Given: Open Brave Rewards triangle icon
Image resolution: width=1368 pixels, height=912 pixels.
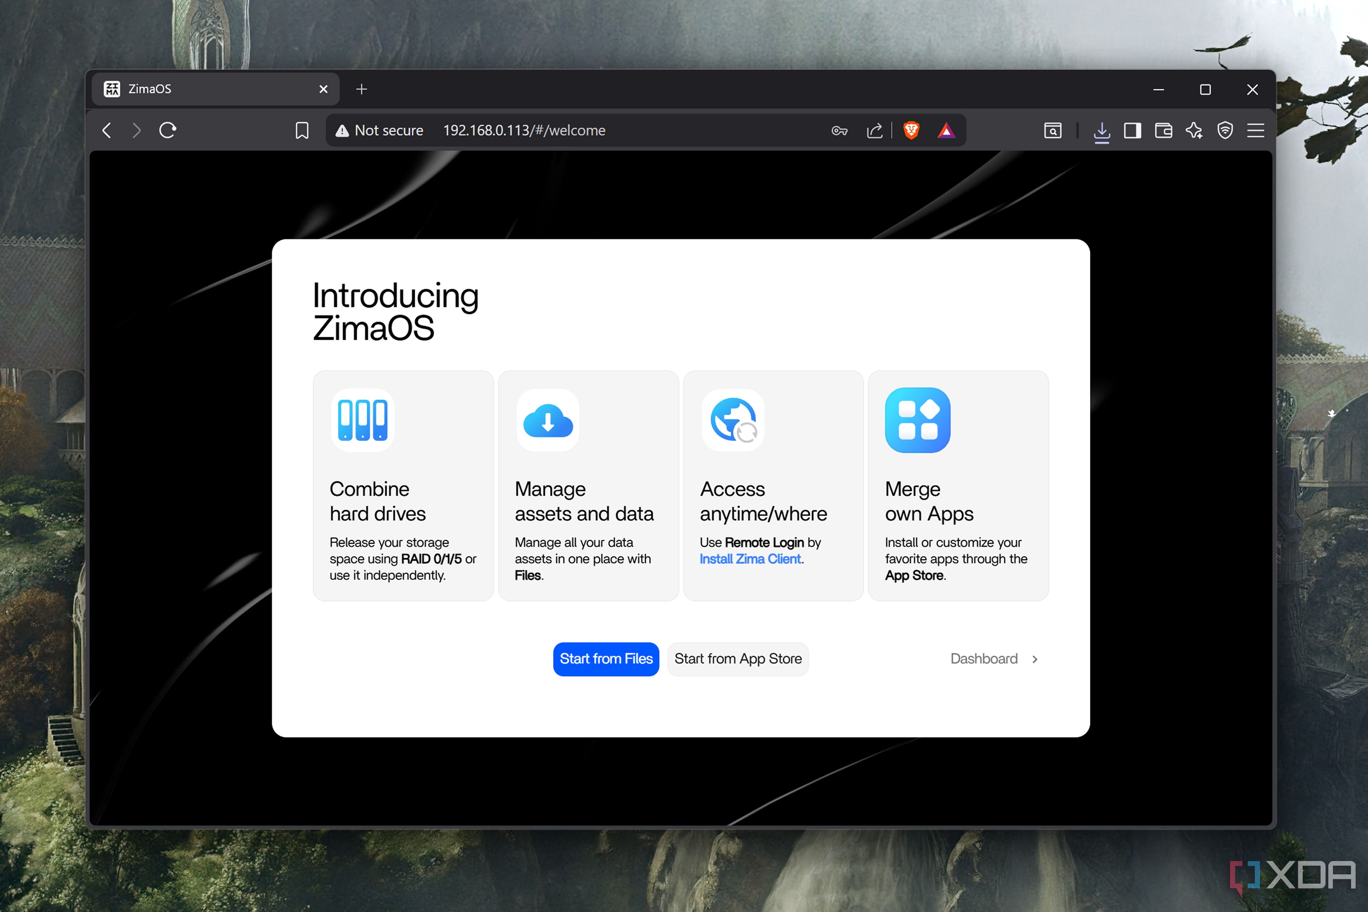Looking at the screenshot, I should (x=946, y=130).
